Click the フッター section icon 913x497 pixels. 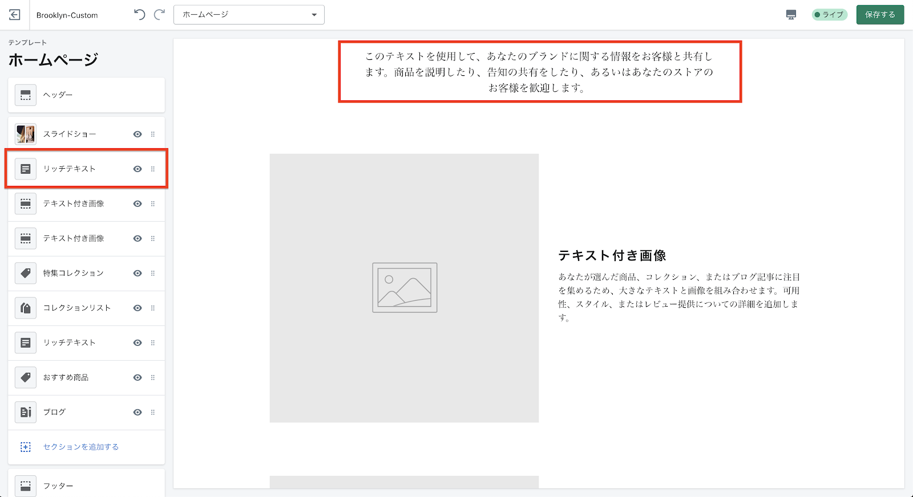click(26, 486)
